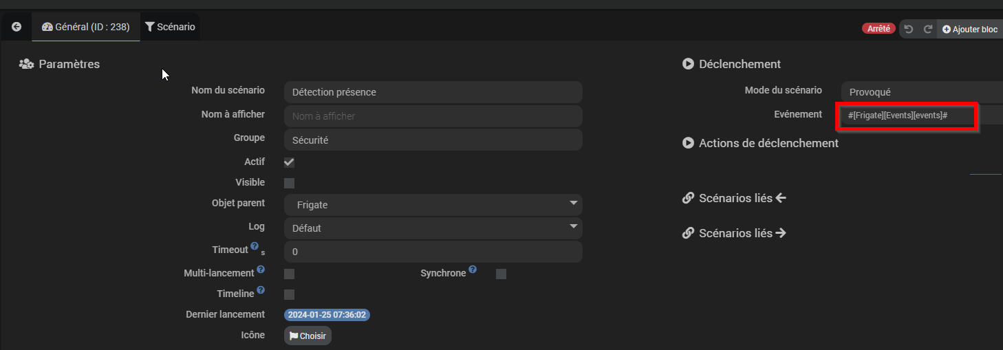Click the Nom à afficher input field

[433, 116]
